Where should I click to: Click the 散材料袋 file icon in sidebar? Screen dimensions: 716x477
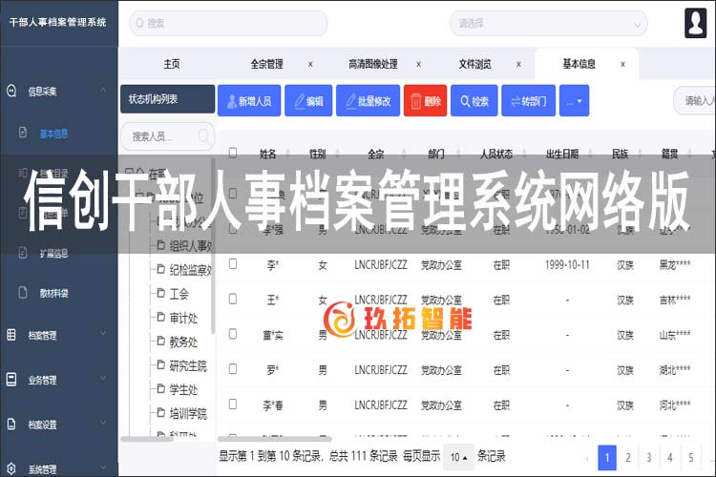click(22, 293)
